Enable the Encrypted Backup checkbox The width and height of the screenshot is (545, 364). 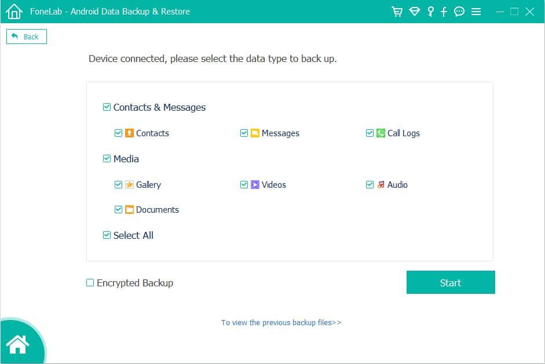(x=90, y=282)
